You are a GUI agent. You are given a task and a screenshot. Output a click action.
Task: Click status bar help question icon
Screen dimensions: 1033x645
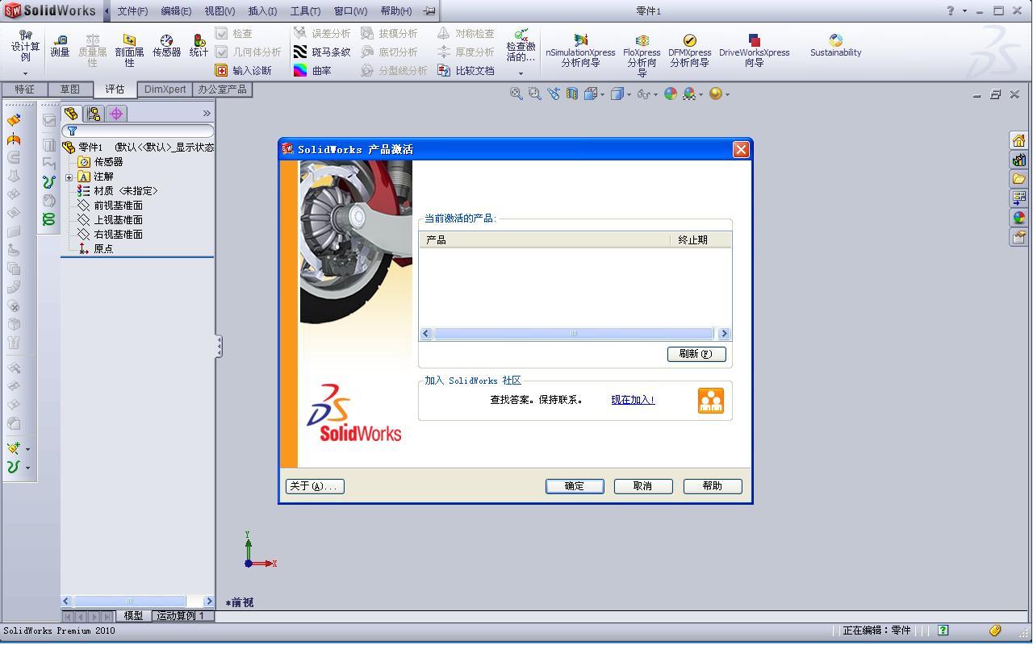tap(943, 630)
